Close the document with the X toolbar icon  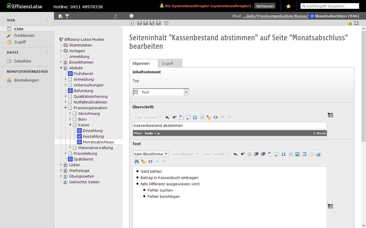tap(132, 23)
